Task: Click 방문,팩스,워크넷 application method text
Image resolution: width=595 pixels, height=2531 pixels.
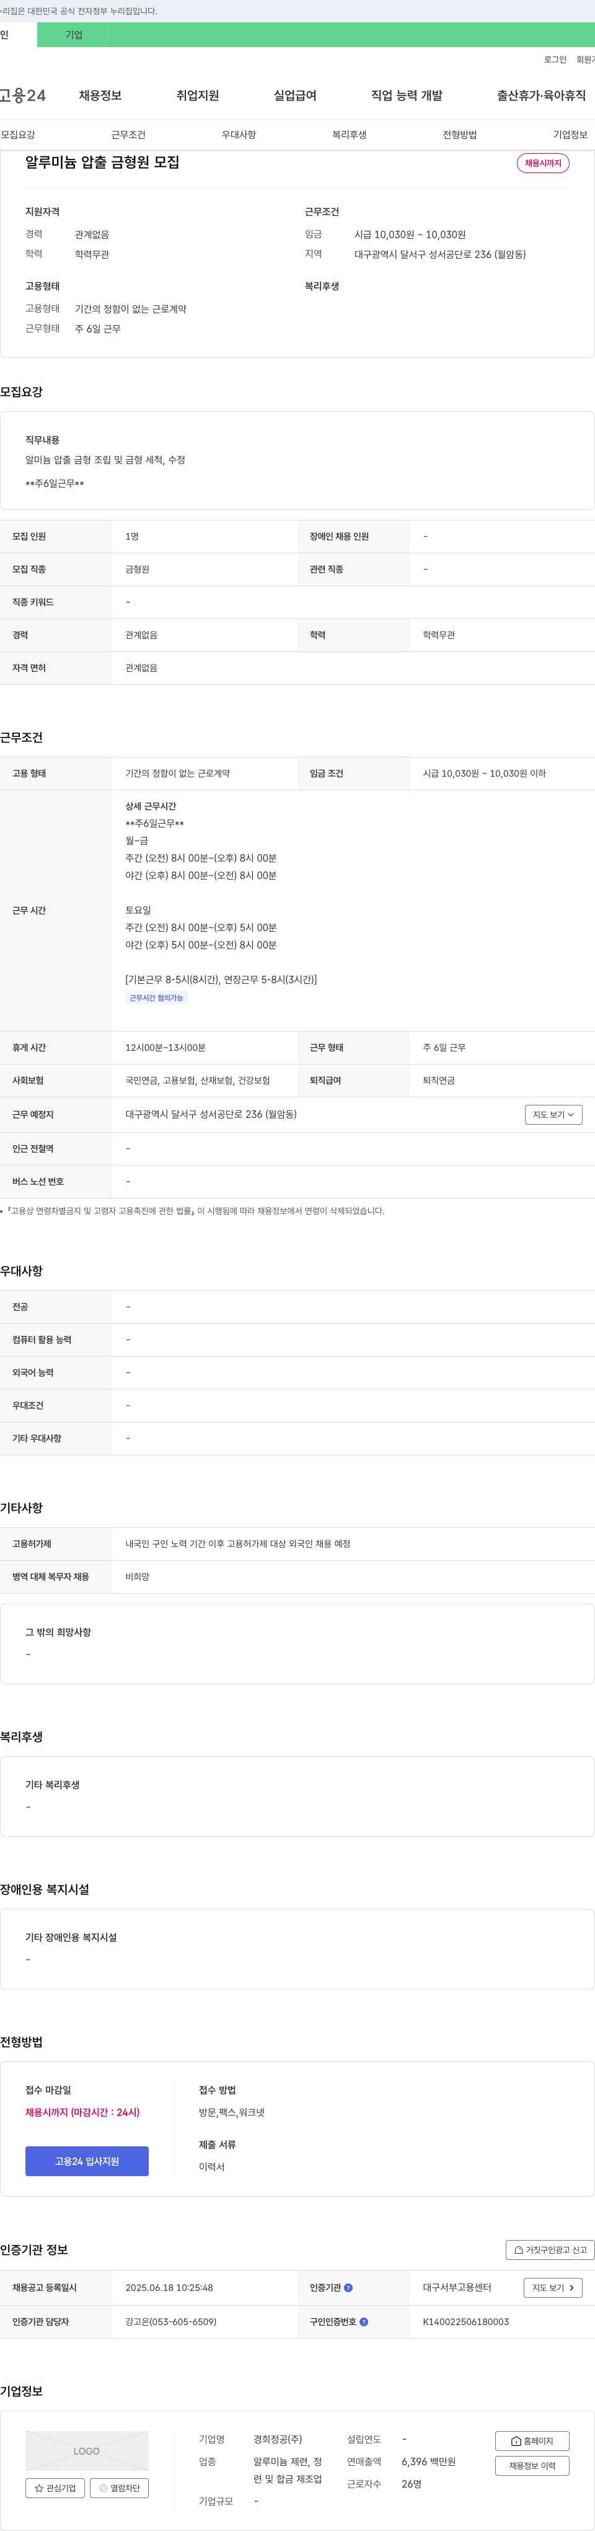Action: [232, 2112]
